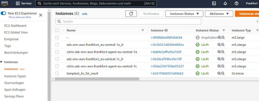Zoom in icon for citrix agent eu-central-1a row

[219, 52]
